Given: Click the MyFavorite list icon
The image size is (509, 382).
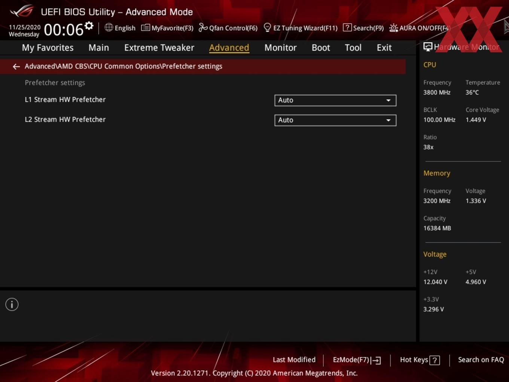Looking at the screenshot, I should [x=145, y=28].
